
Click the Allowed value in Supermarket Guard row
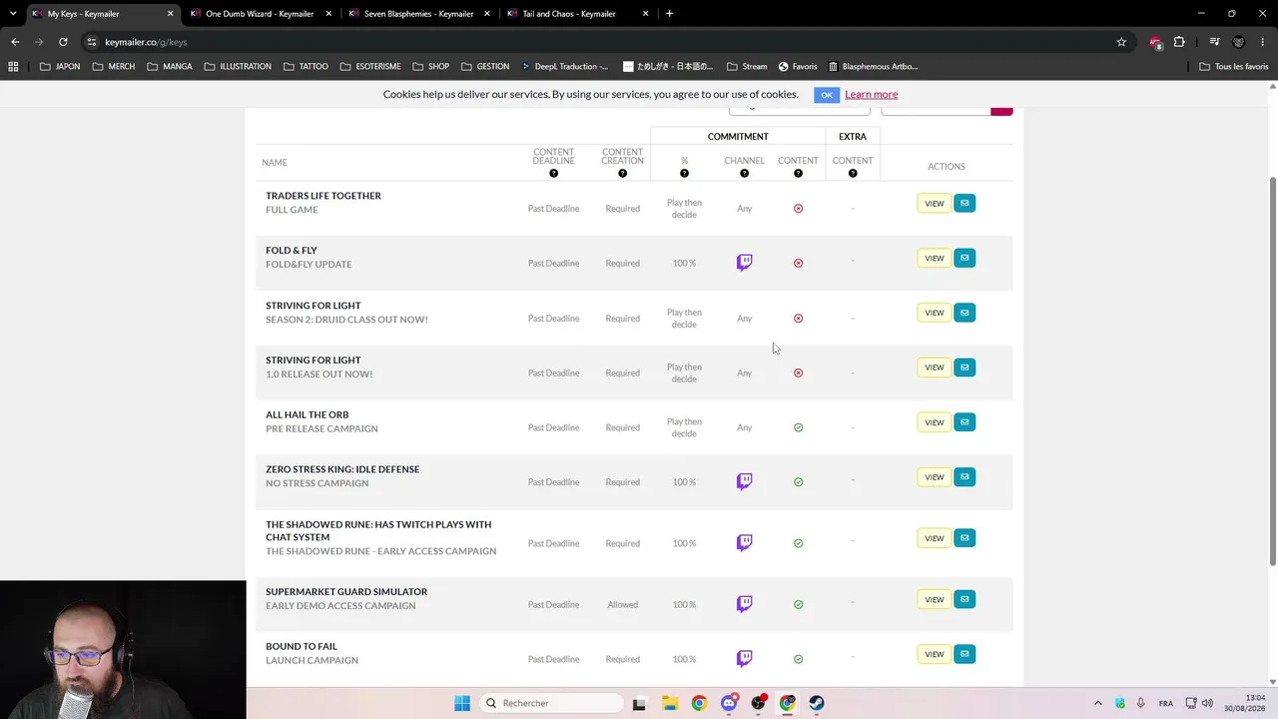point(622,605)
